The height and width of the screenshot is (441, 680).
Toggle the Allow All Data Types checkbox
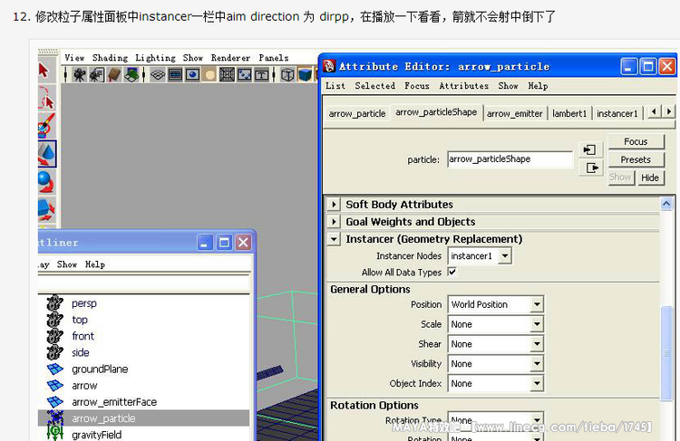click(x=452, y=272)
